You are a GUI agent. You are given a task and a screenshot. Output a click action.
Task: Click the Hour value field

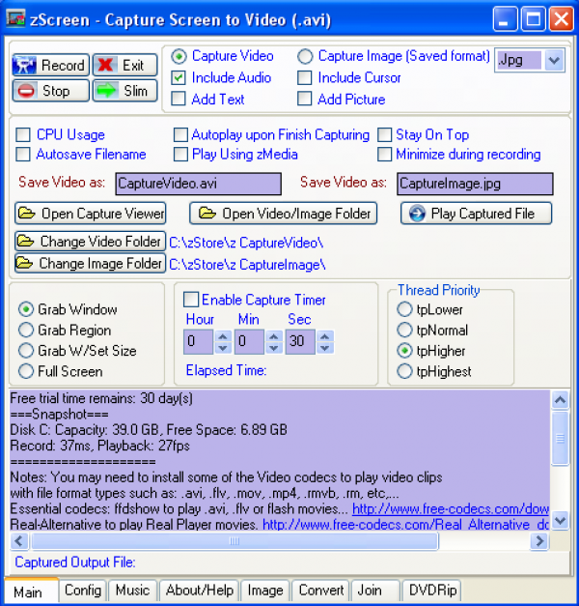199,341
